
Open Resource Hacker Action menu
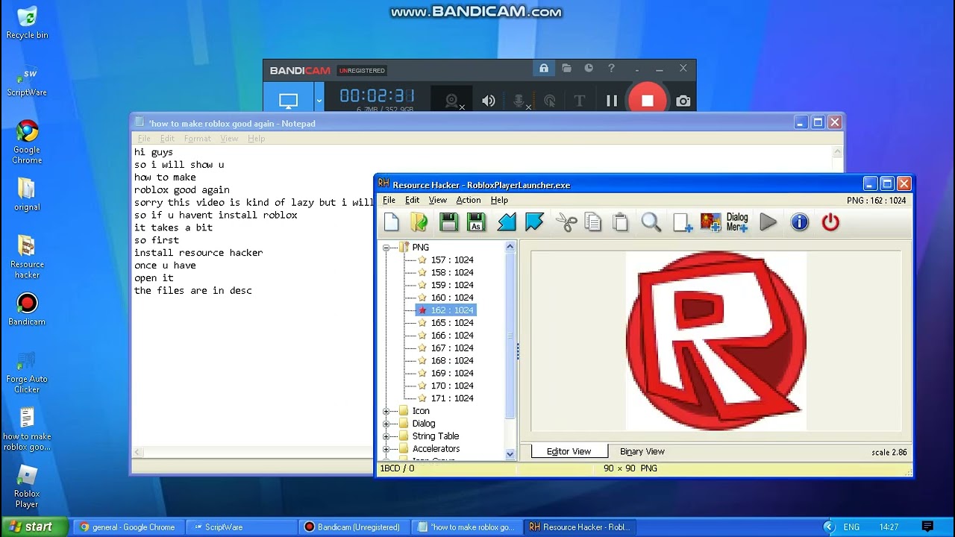(469, 200)
